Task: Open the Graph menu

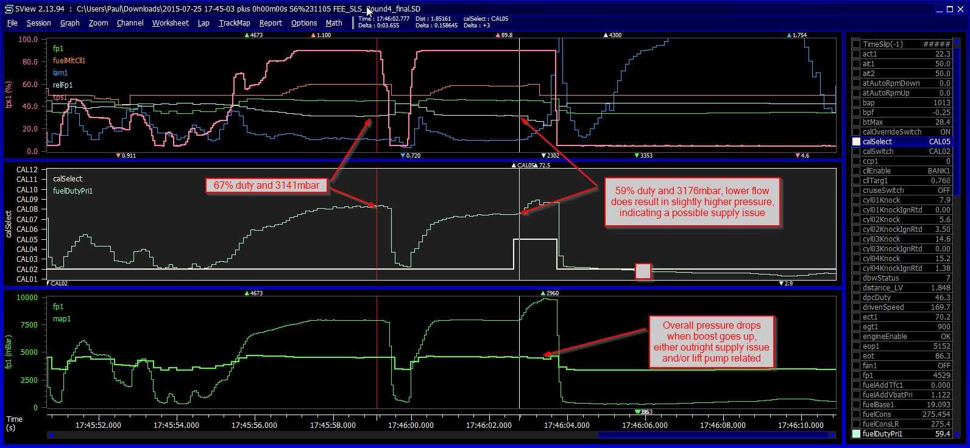Action: tap(69, 23)
